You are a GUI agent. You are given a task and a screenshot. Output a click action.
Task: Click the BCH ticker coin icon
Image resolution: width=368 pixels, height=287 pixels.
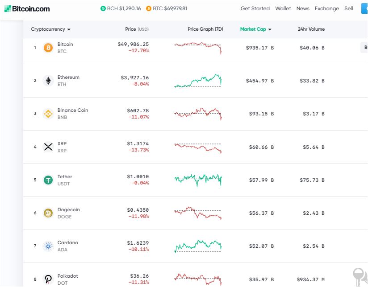(x=103, y=8)
